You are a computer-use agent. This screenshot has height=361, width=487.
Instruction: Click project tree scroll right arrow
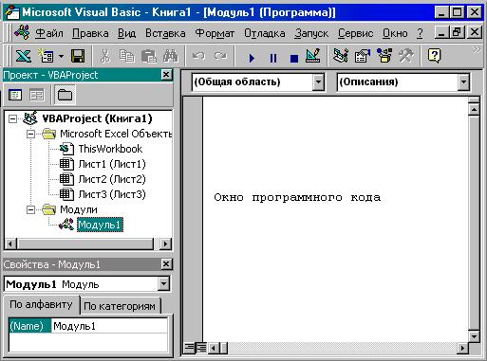point(165,244)
